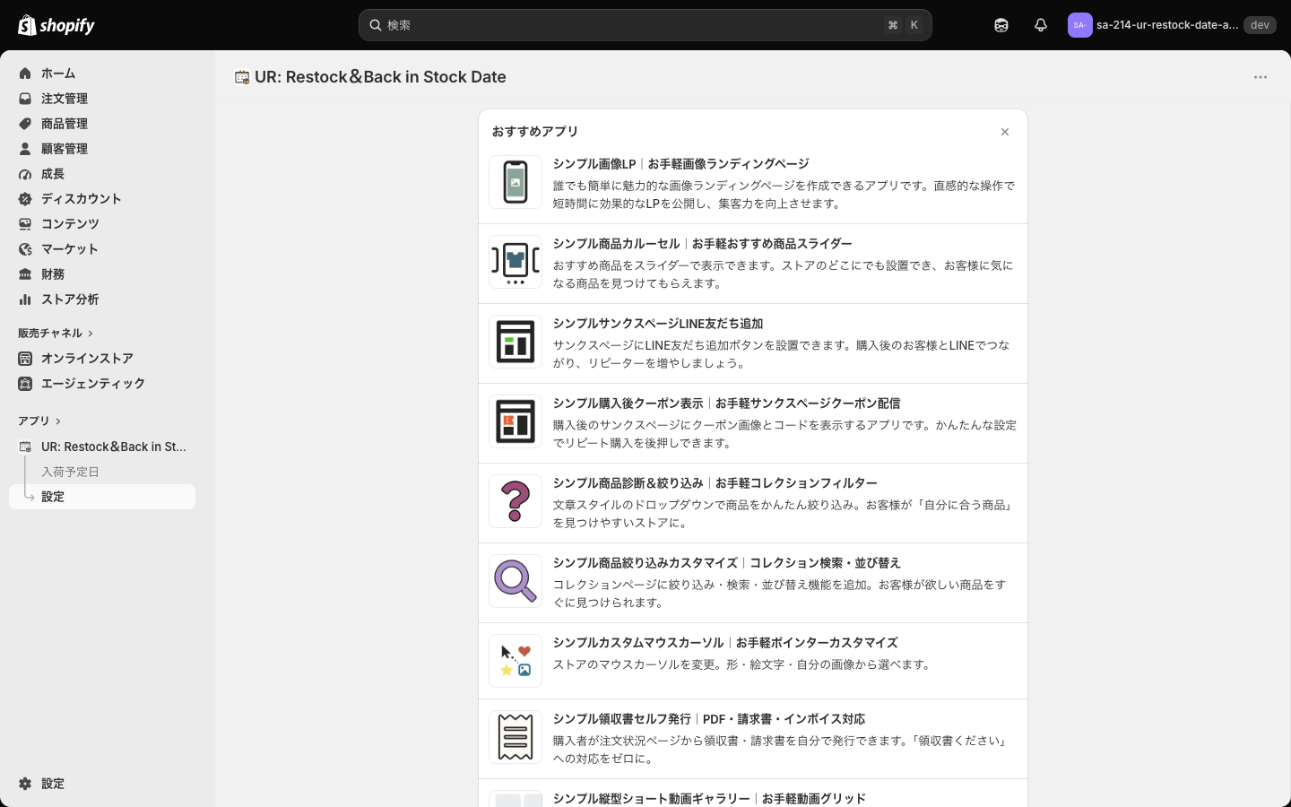
Task: Open the シンプル購入後クーポン表示 title link
Action: (726, 403)
